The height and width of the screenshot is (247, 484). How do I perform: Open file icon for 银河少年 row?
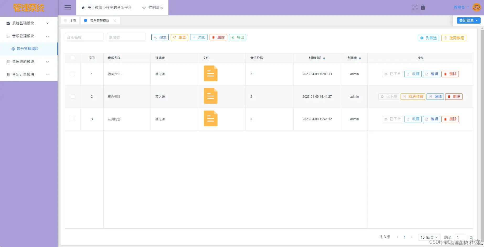click(x=211, y=73)
